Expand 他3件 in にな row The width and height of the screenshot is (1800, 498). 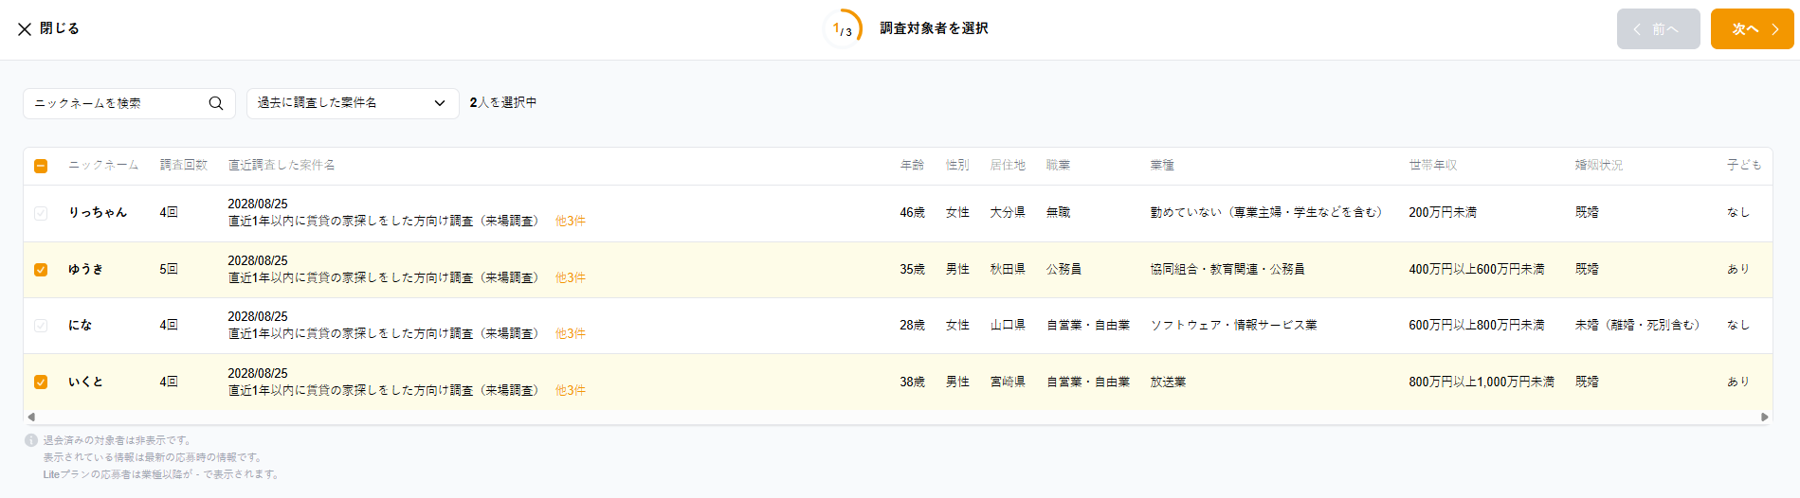pyautogui.click(x=571, y=333)
